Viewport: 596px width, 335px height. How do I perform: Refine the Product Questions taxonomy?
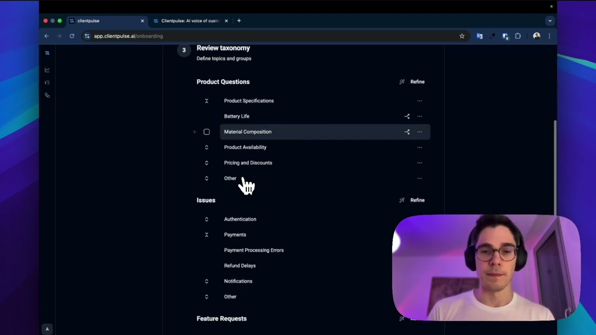pos(412,82)
